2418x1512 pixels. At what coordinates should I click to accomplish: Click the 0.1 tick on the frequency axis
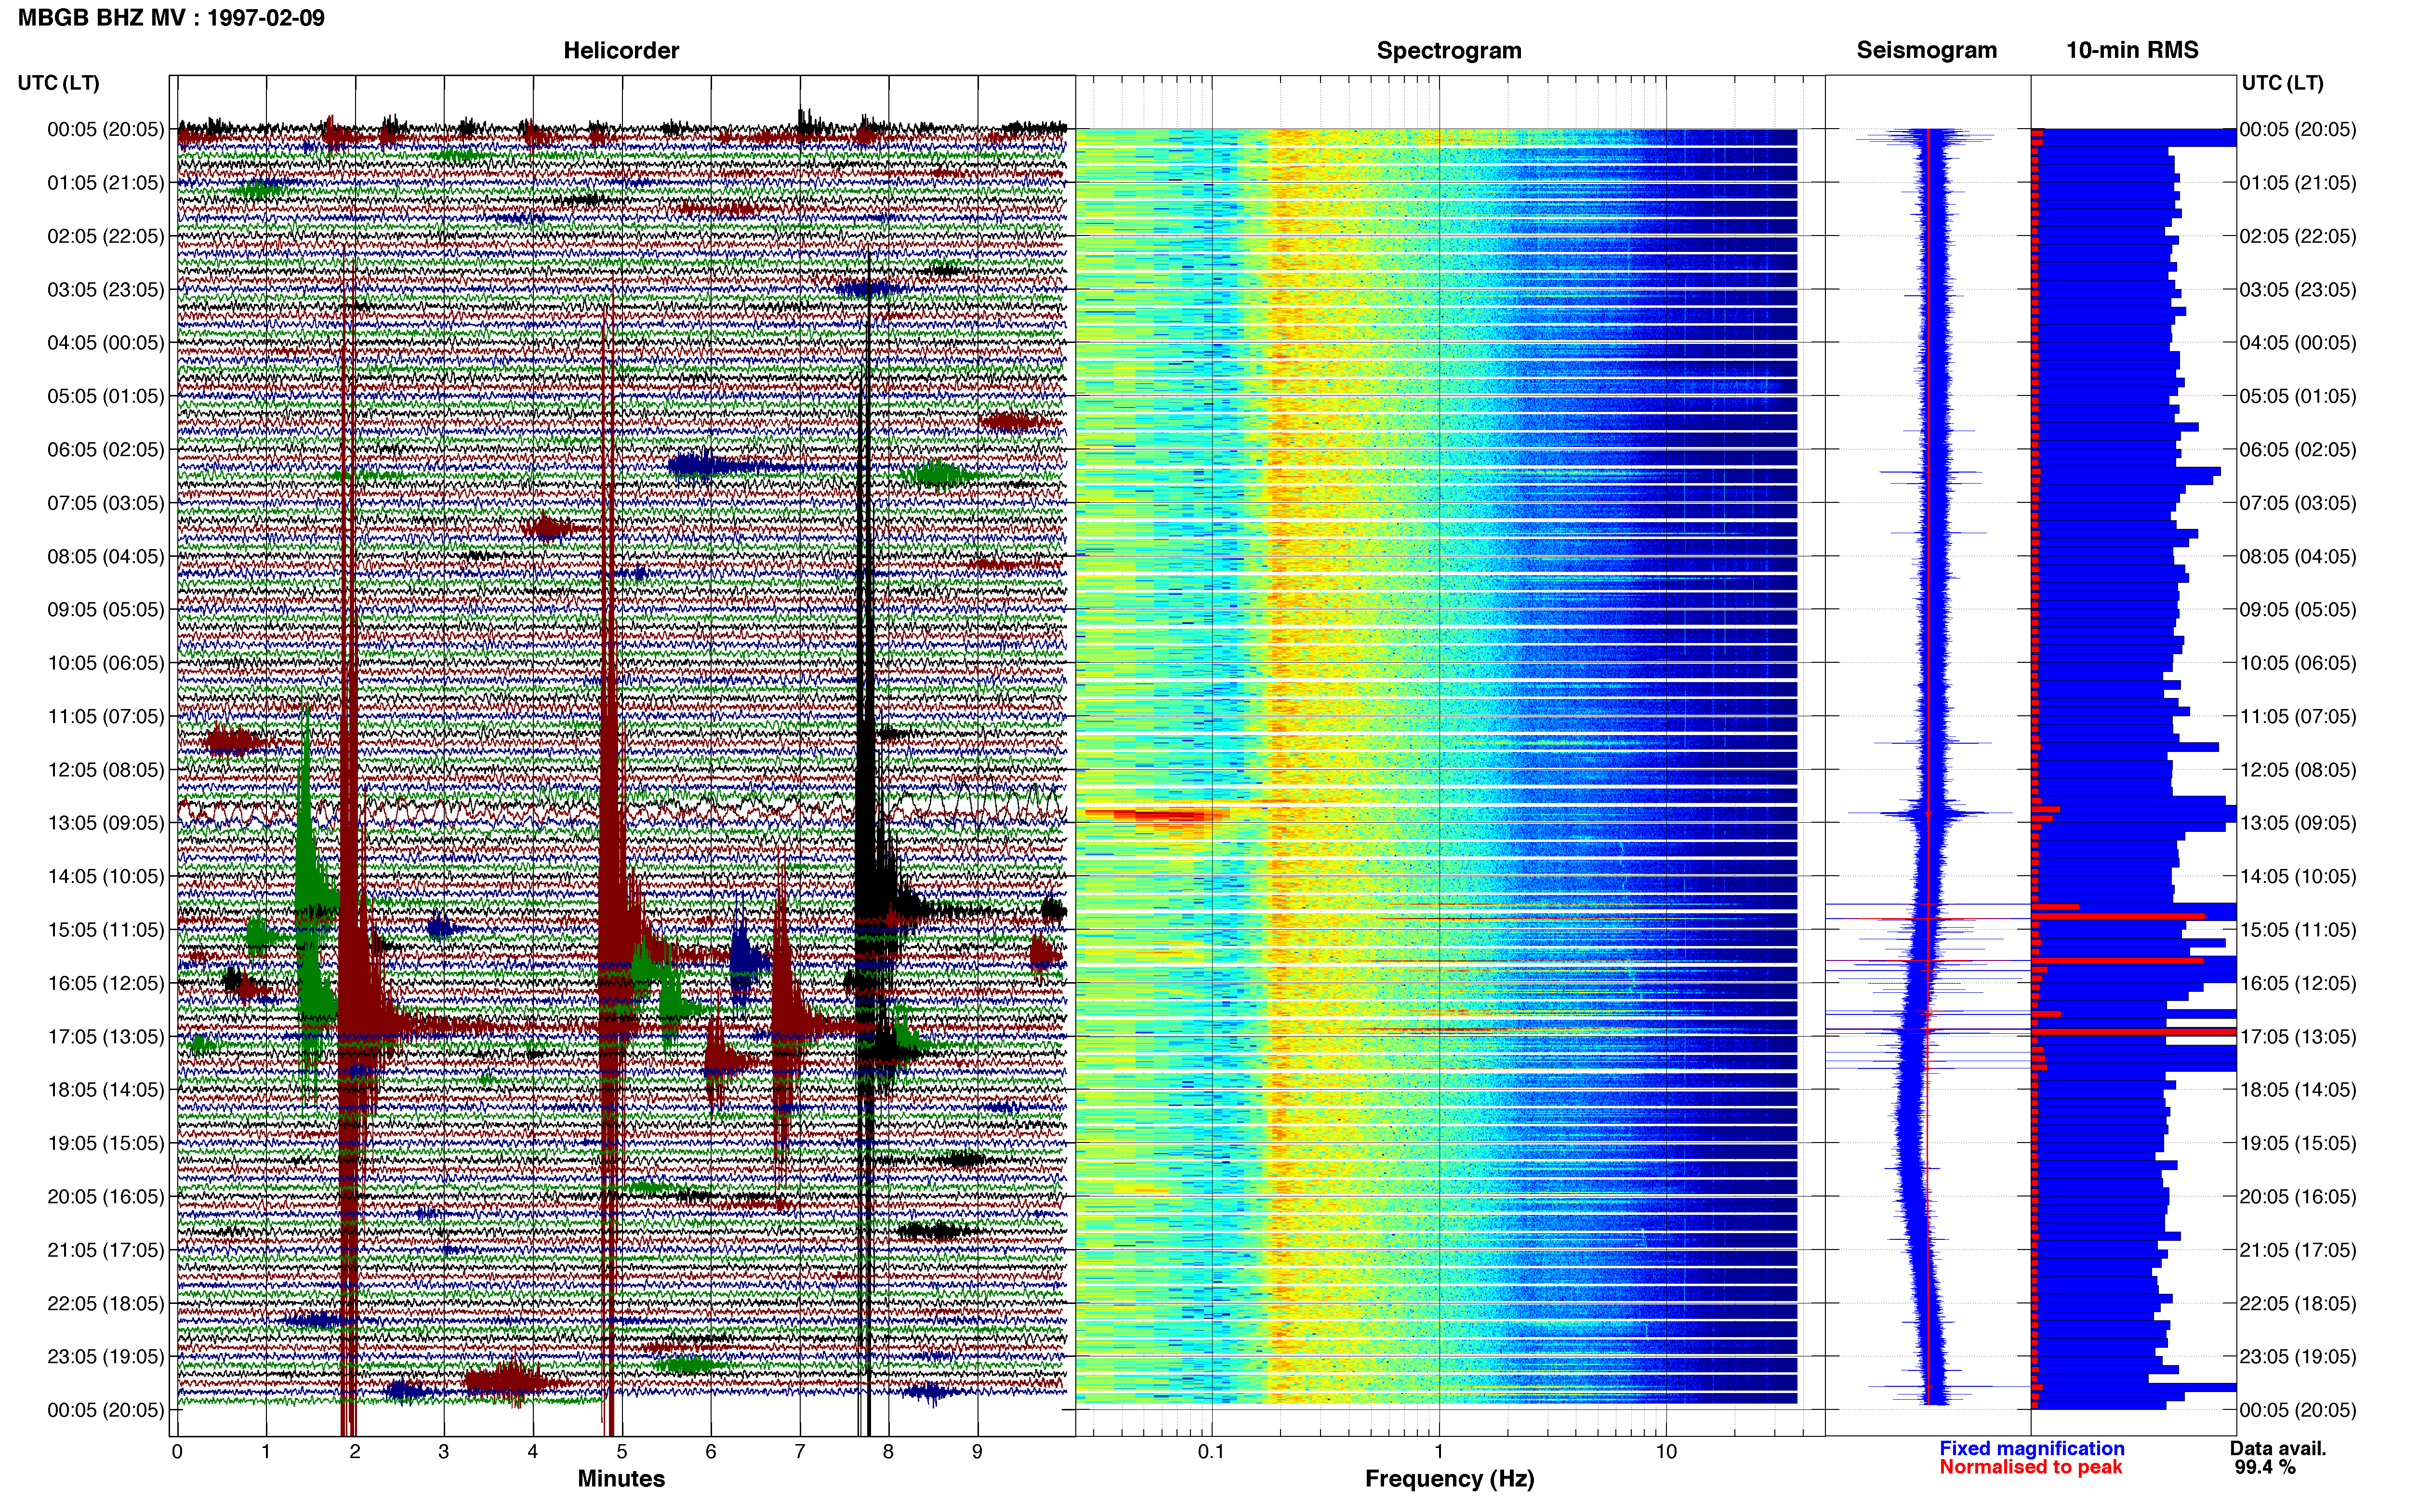[x=1211, y=1451]
